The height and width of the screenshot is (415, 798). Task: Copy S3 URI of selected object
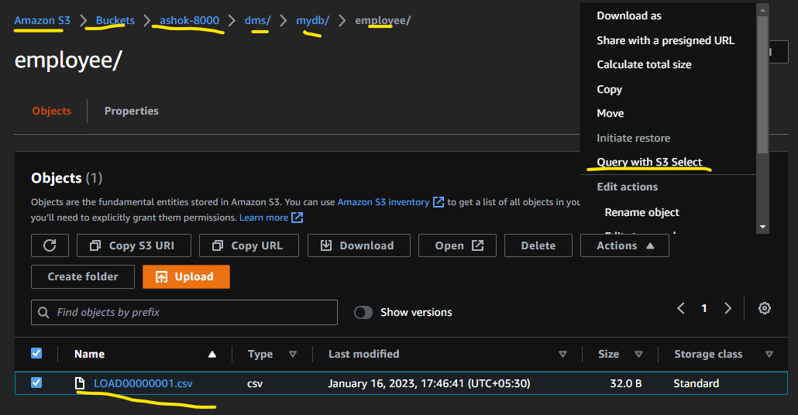coord(134,245)
